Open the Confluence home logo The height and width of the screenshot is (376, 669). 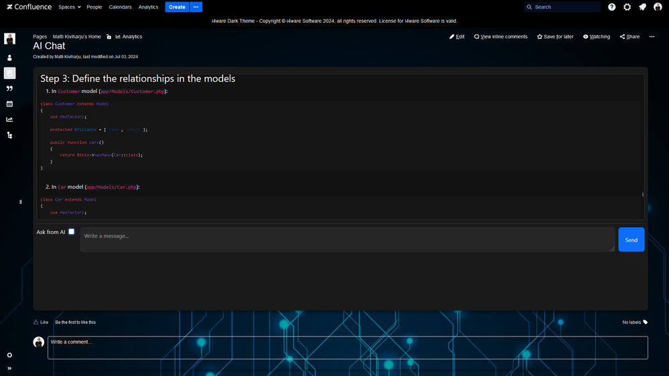coord(29,7)
